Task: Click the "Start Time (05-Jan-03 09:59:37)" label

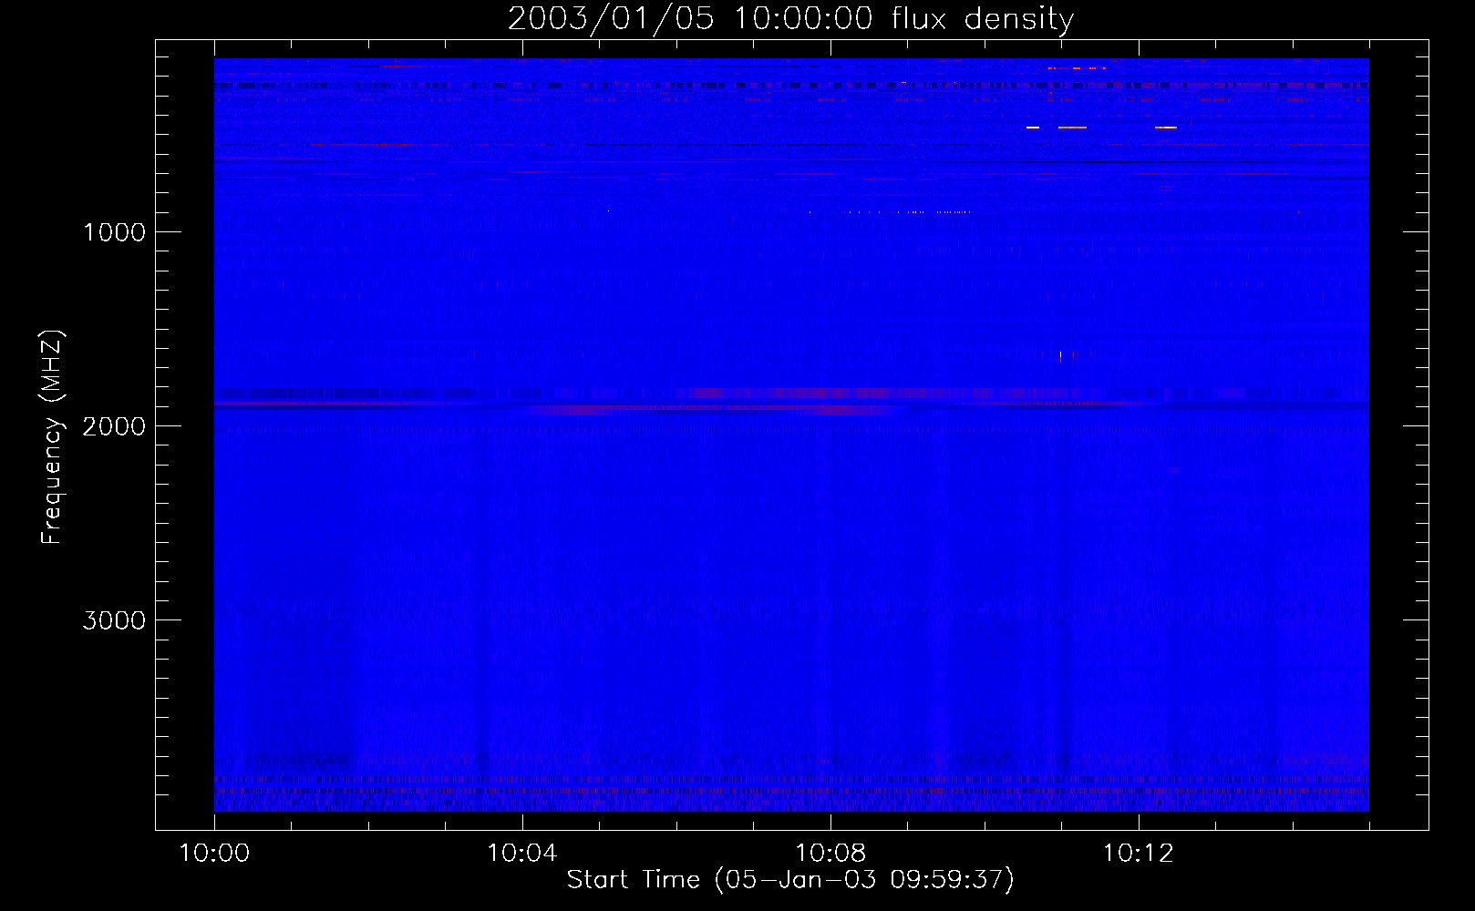Action: coord(790,880)
